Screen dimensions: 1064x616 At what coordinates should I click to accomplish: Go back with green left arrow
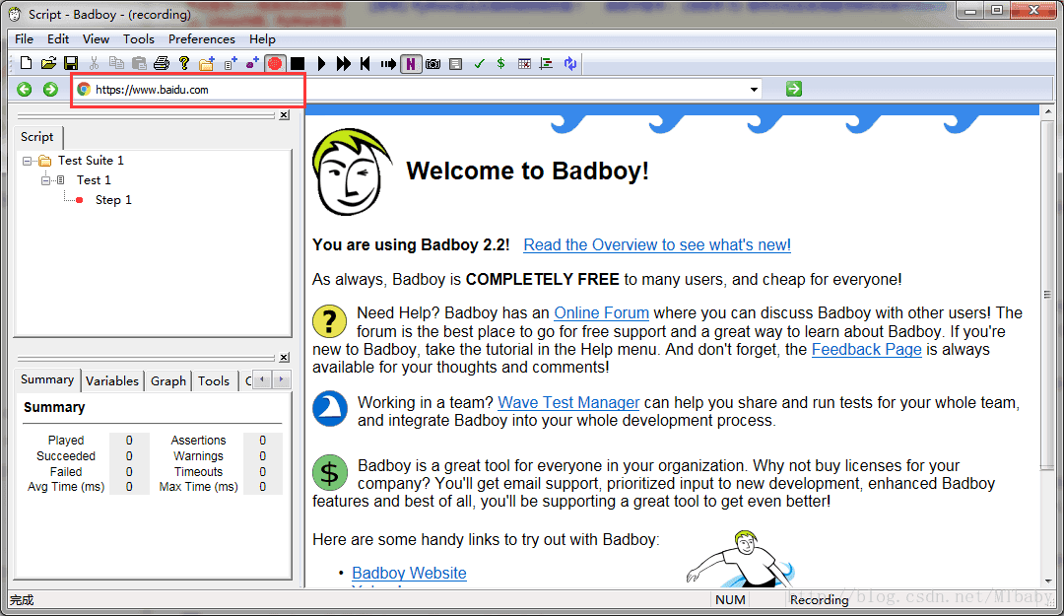(x=25, y=89)
